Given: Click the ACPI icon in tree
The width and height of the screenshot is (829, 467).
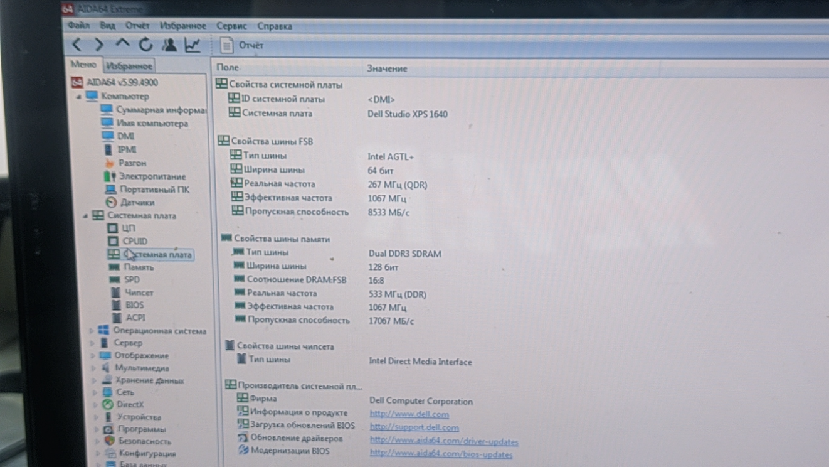Looking at the screenshot, I should pyautogui.click(x=116, y=318).
